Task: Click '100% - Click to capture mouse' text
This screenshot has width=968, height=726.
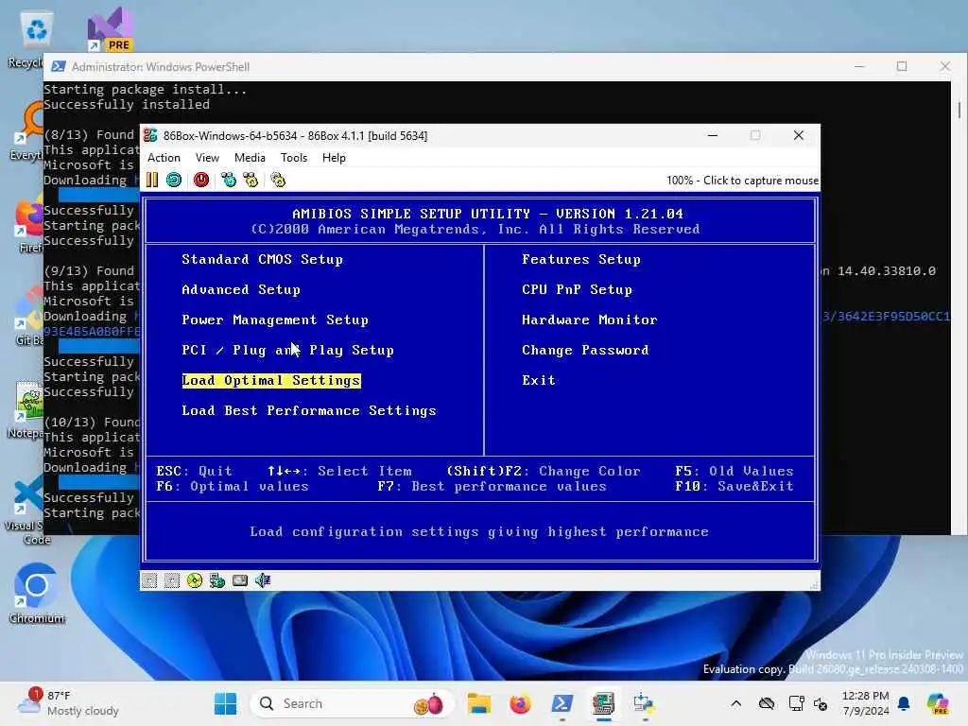Action: (742, 181)
